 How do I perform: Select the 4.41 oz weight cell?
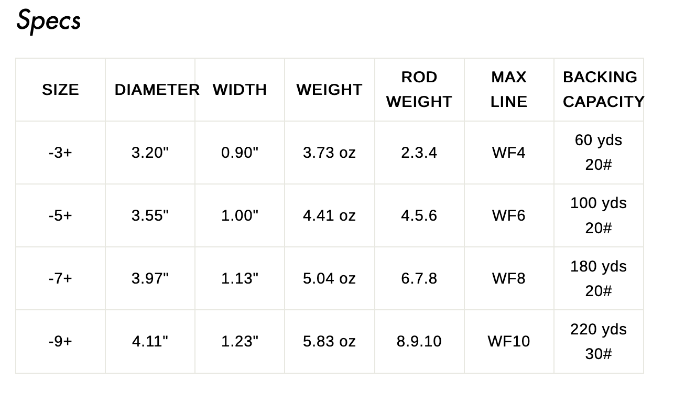(330, 215)
